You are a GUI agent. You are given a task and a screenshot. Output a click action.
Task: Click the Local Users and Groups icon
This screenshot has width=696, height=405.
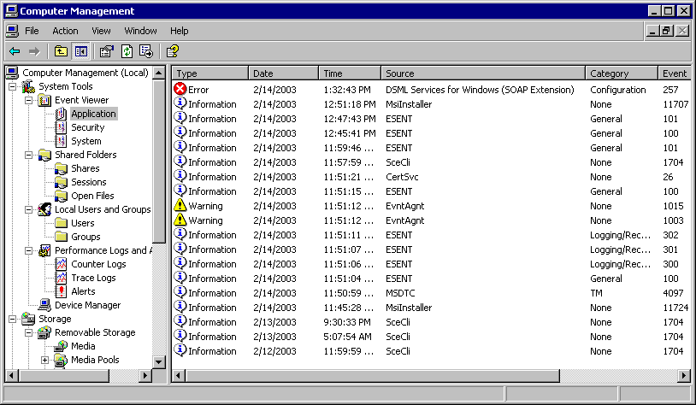tap(44, 209)
